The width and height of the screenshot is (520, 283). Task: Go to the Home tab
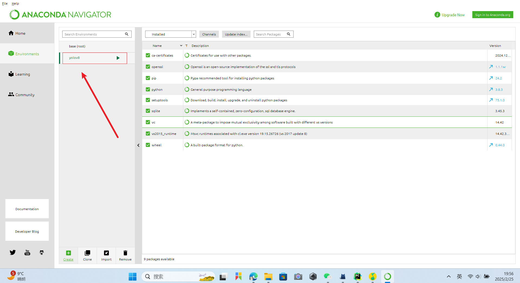[x=27, y=33]
